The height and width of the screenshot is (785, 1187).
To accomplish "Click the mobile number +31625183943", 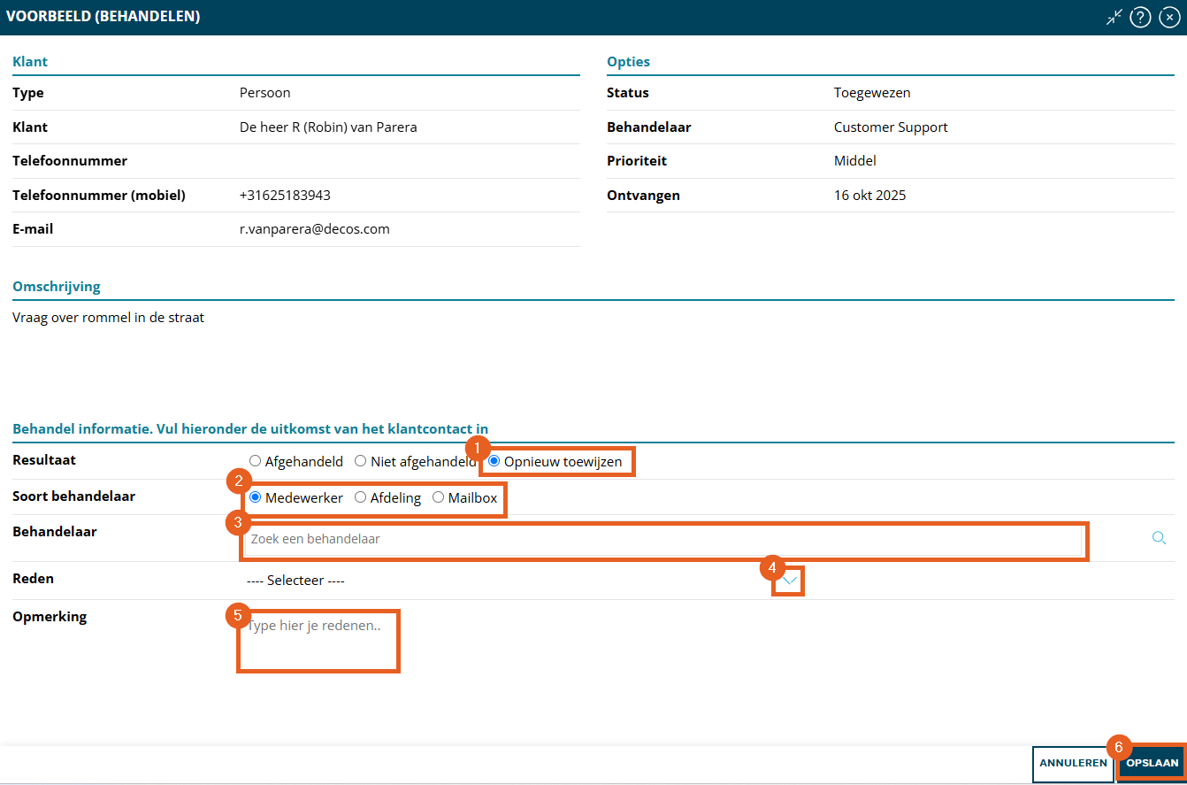I will pos(285,196).
